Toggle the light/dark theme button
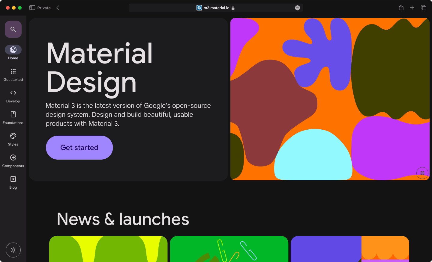The width and height of the screenshot is (432, 262). [x=13, y=250]
